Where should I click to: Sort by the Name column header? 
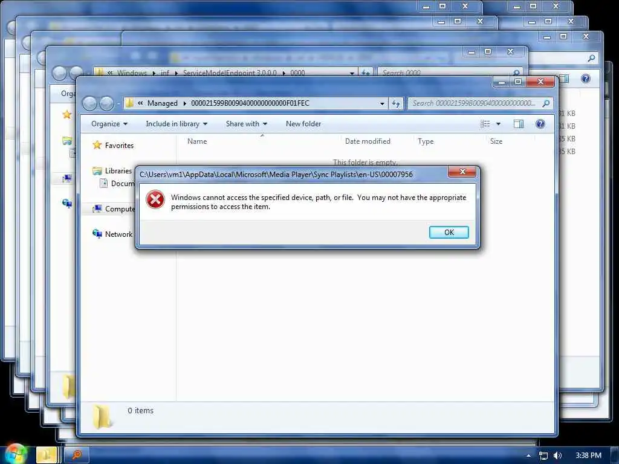[197, 141]
